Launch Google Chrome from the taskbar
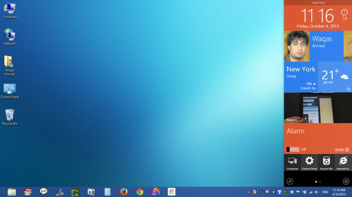This screenshot has height=197, width=352. [139, 192]
